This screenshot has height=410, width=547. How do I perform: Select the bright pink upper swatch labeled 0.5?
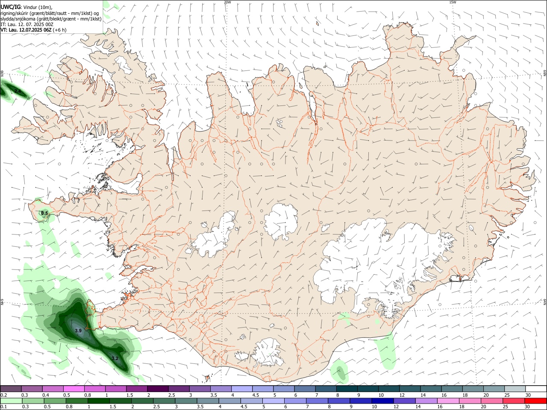74,389
